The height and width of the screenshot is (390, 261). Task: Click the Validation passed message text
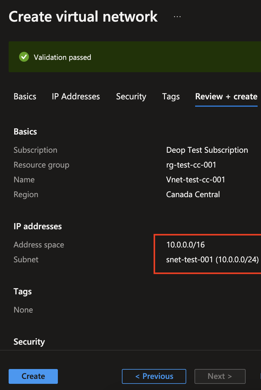(62, 57)
